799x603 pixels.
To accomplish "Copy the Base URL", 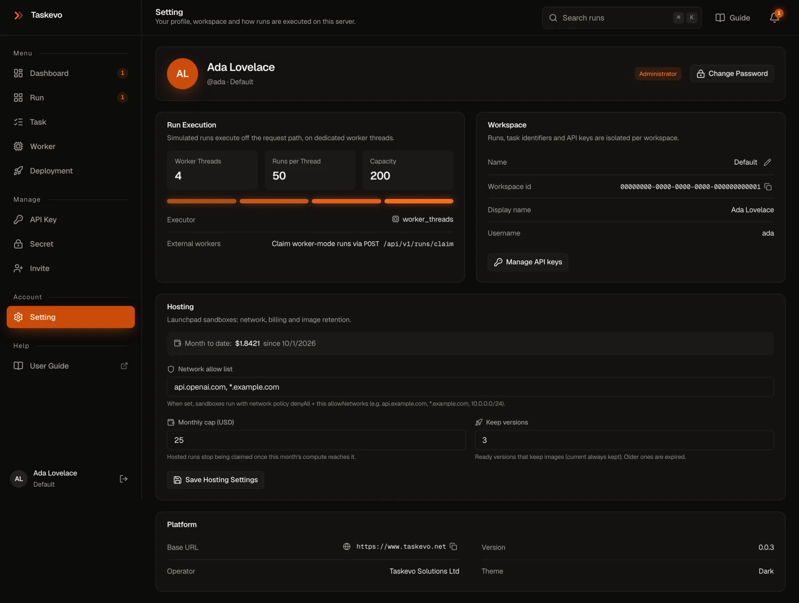I will point(453,547).
